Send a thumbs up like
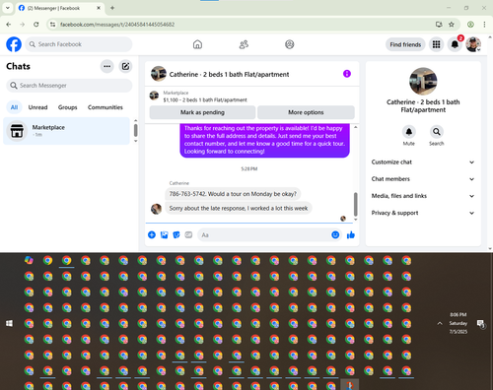Viewport: 493px width, 390px height. [x=351, y=234]
